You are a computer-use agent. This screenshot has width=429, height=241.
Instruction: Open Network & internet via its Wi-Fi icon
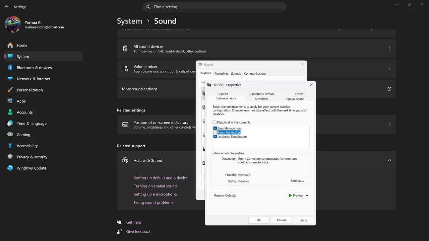[x=10, y=79]
